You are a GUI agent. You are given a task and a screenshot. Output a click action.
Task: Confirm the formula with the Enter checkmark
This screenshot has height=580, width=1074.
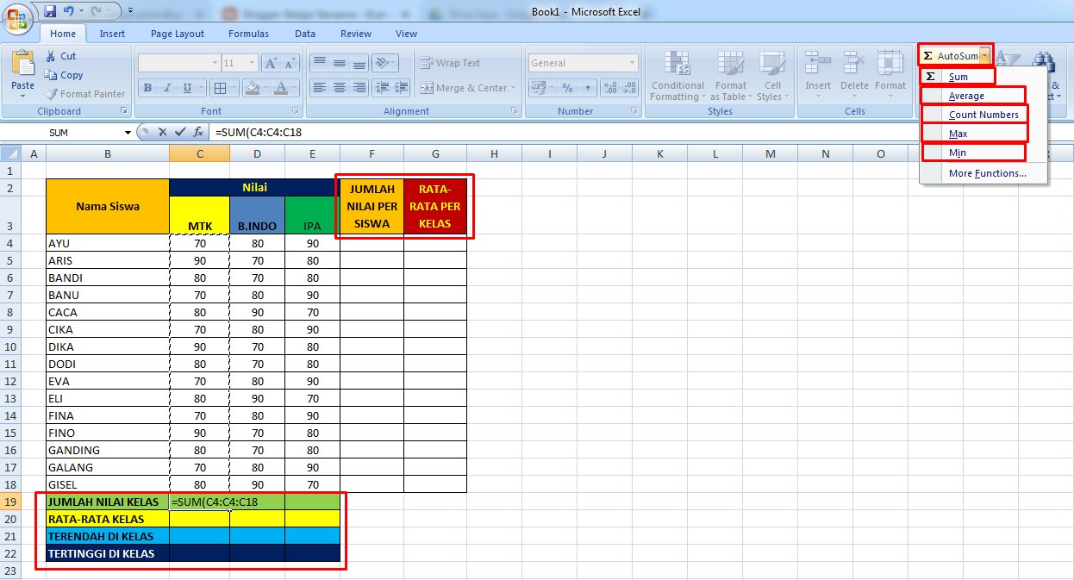point(179,132)
